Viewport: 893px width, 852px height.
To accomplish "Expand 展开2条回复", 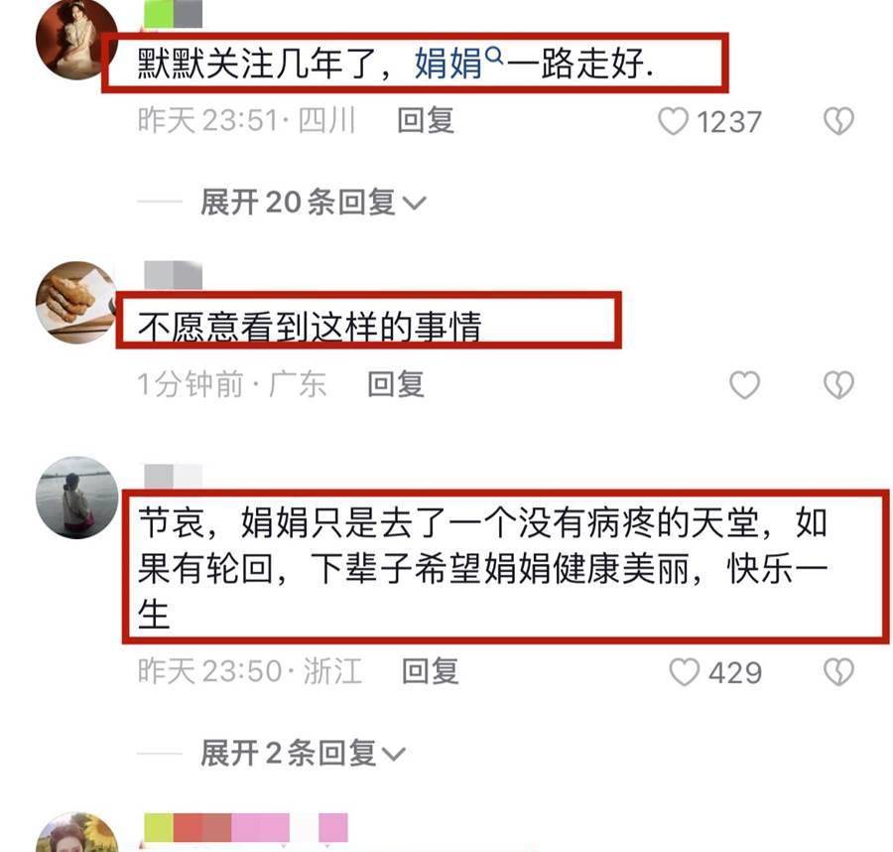I will click(303, 753).
